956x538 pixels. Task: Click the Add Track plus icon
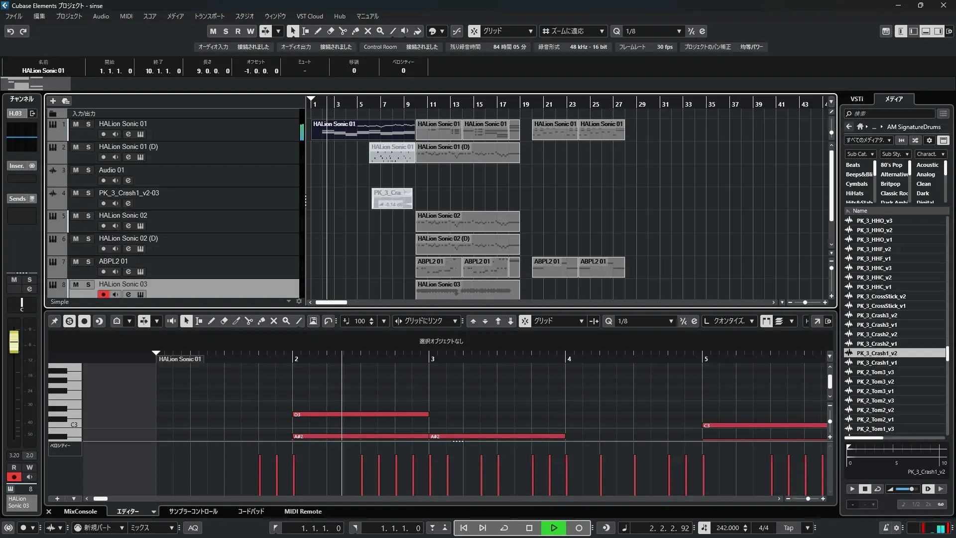[x=53, y=101]
